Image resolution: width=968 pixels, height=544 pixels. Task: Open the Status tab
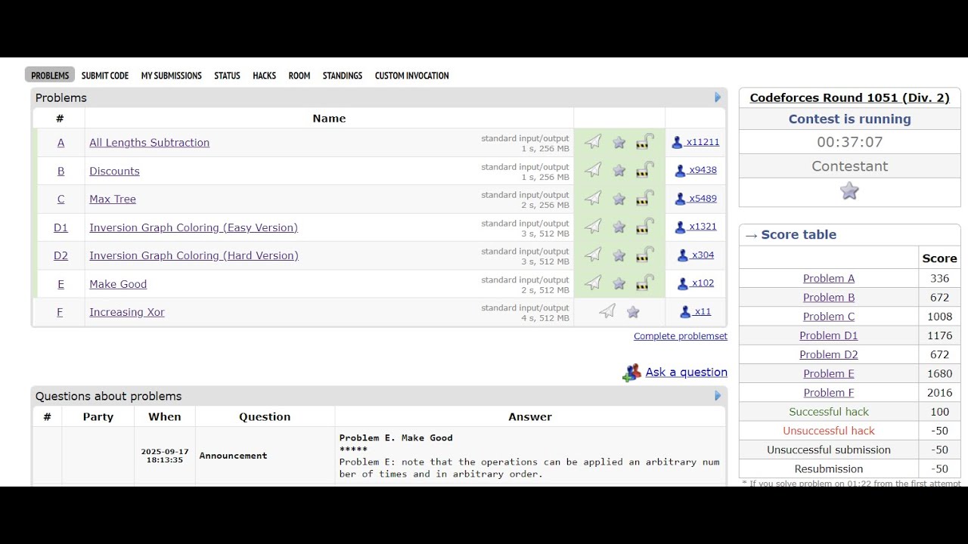click(x=227, y=76)
